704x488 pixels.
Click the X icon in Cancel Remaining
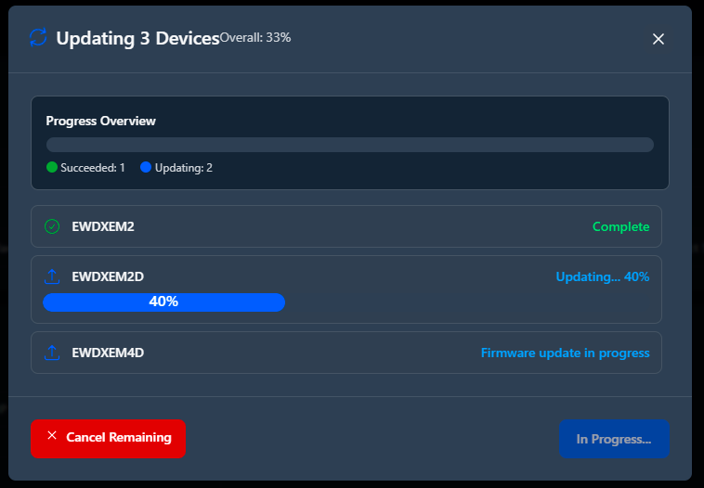(x=52, y=435)
